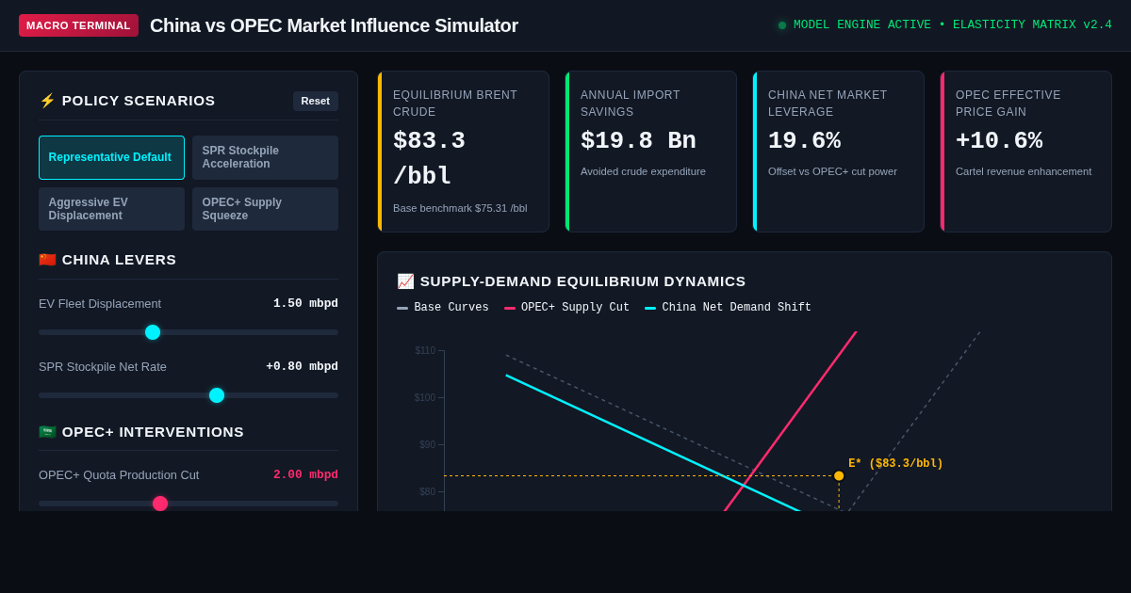The height and width of the screenshot is (593, 1131).
Task: Click the 'China vs OPEC Market Influence Simulator' title
Action: tap(334, 25)
